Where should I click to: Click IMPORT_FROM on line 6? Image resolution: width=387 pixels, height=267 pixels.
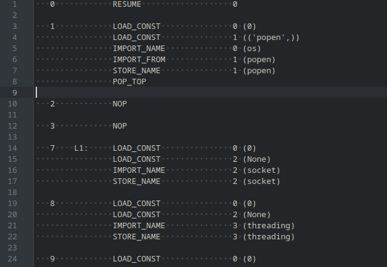tap(139, 59)
